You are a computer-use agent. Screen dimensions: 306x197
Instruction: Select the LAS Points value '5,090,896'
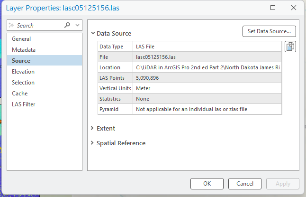click(207, 78)
